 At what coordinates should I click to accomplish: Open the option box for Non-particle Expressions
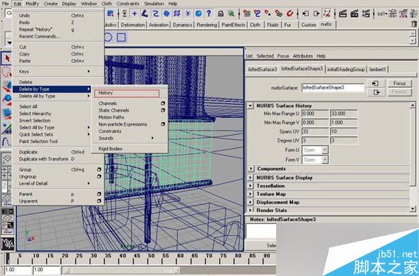point(163,124)
